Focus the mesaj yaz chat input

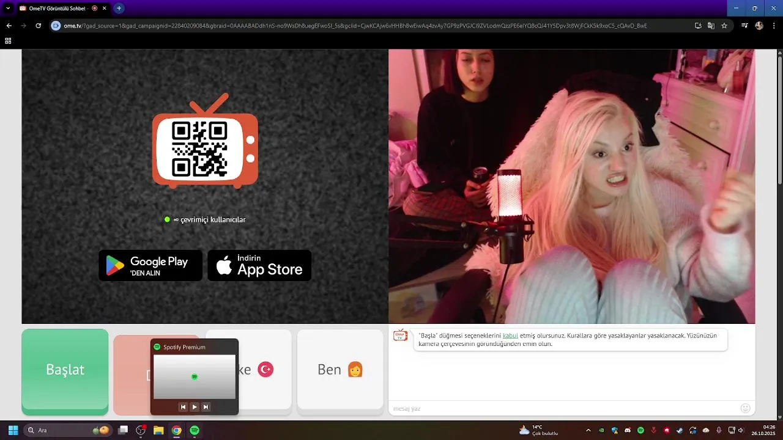563,408
